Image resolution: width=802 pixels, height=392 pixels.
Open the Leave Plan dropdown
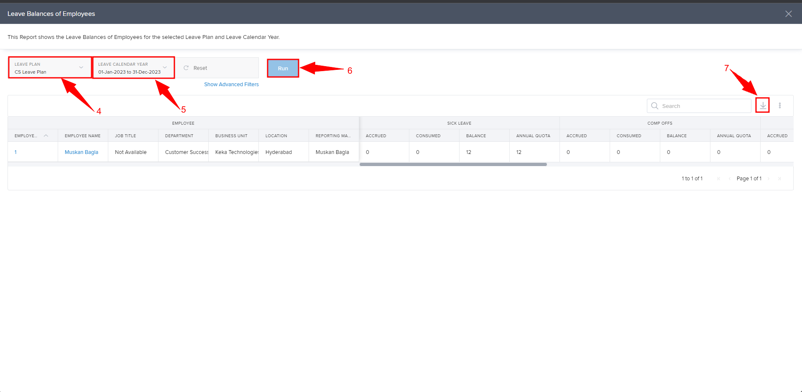[81, 67]
